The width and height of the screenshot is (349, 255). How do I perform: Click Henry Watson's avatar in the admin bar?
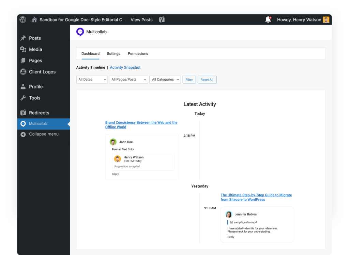[x=326, y=20]
